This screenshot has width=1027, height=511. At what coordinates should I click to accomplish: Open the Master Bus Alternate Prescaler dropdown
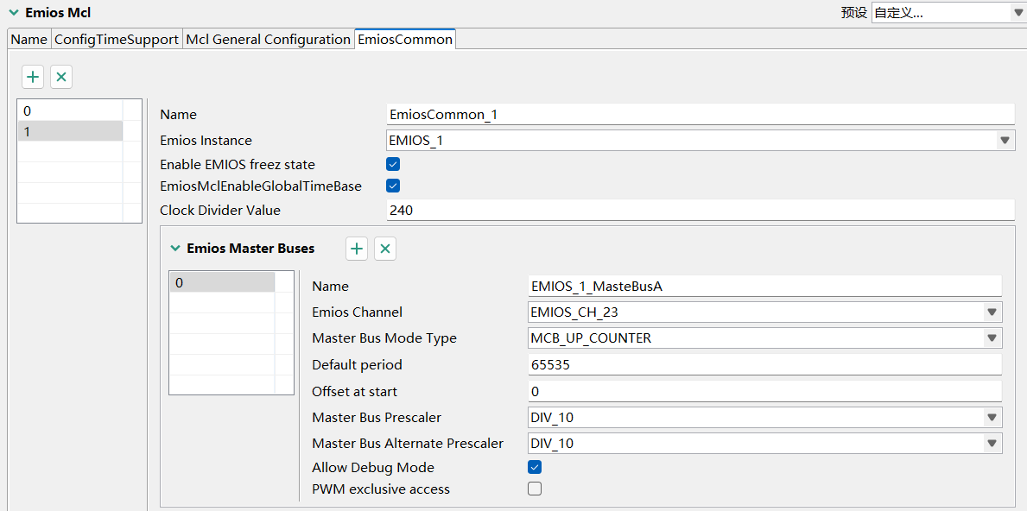coord(991,443)
